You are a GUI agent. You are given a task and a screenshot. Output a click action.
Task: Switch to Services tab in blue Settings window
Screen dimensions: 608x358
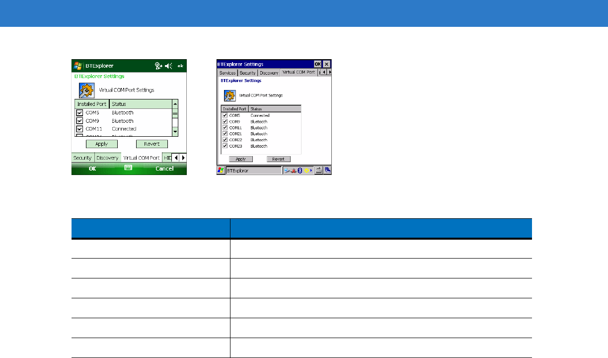(x=228, y=73)
